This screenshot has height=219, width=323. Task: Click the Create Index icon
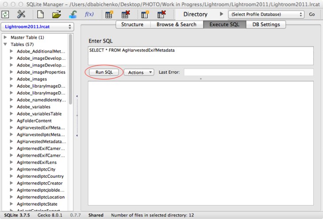click(145, 14)
